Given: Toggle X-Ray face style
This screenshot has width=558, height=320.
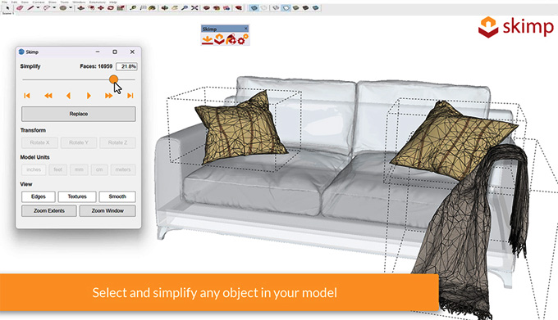Looking at the screenshot, I should 254,8.
